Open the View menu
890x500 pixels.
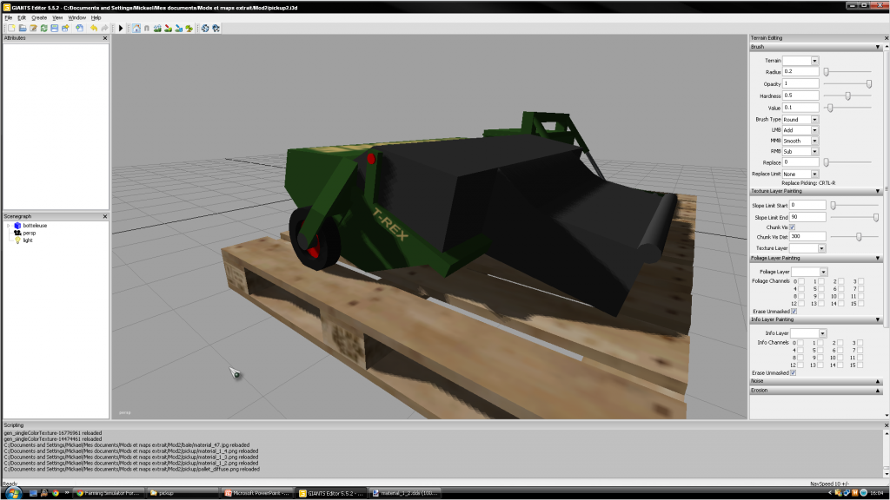tap(57, 18)
